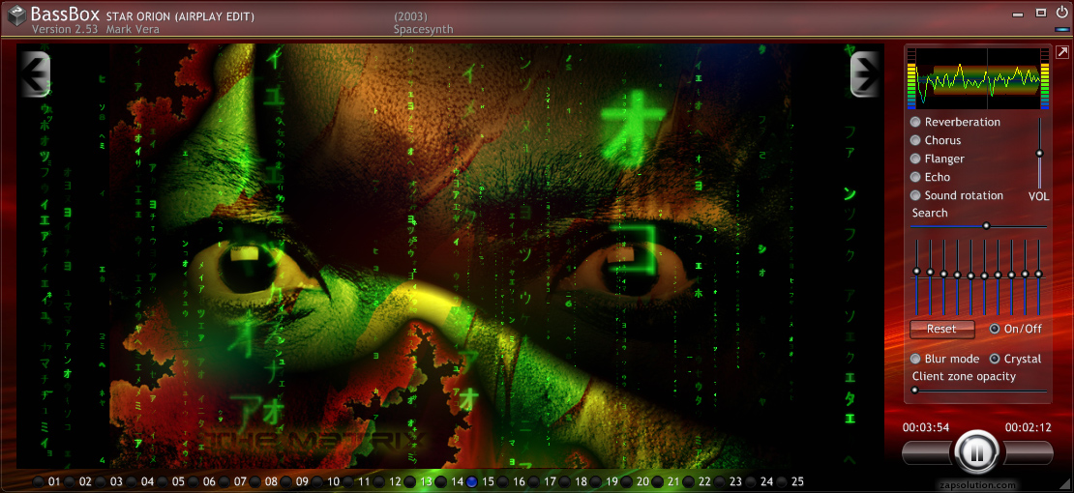Screen dimensions: 1074x493
Task: Select track 03 in the track list
Action: coord(100,481)
